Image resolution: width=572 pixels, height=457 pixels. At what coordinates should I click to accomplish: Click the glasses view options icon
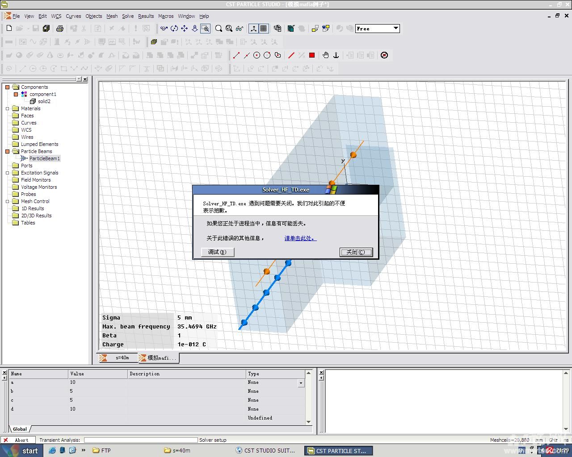(240, 28)
